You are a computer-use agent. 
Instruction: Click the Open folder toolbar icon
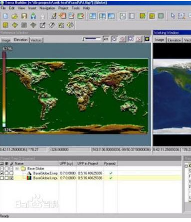(x=14, y=16)
